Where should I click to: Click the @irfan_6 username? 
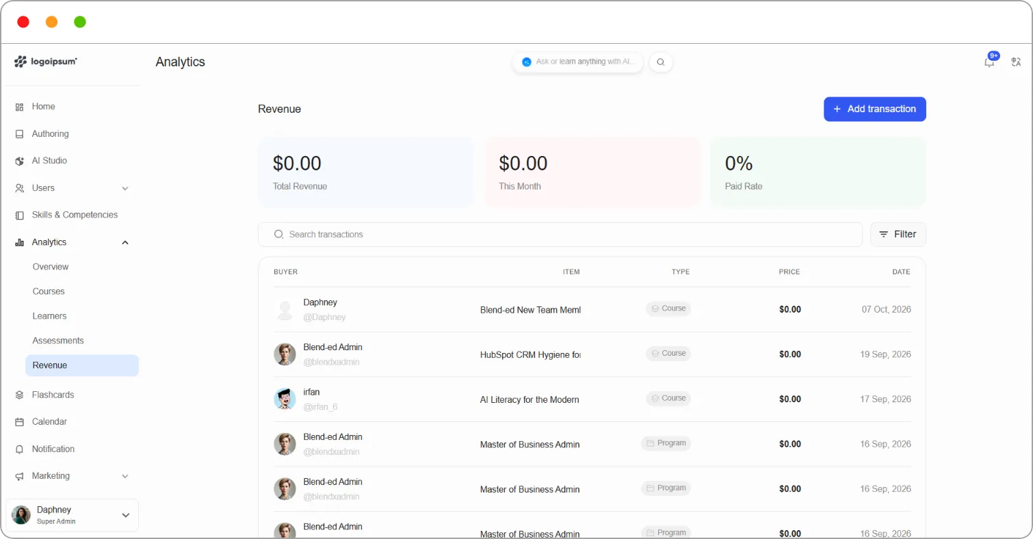(320, 407)
